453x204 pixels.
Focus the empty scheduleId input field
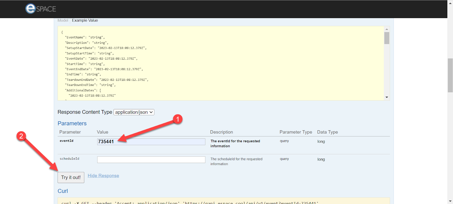(x=151, y=160)
